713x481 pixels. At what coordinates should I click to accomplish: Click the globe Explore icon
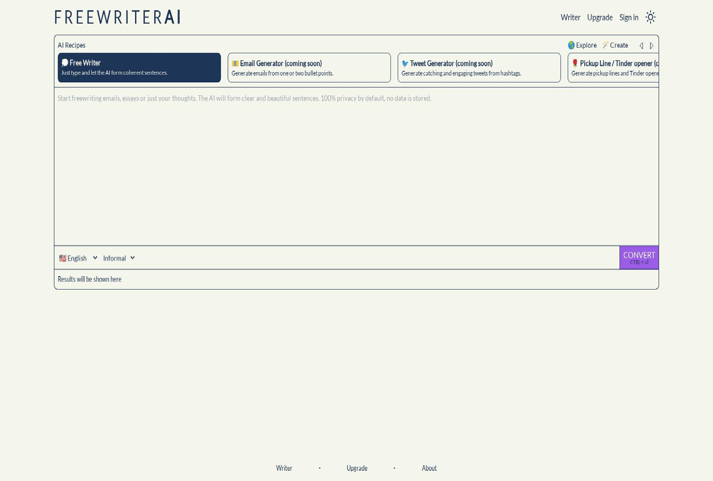(571, 45)
